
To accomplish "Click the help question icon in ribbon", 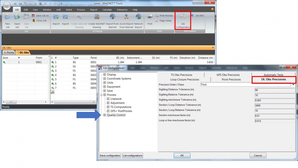I will 212,9.
